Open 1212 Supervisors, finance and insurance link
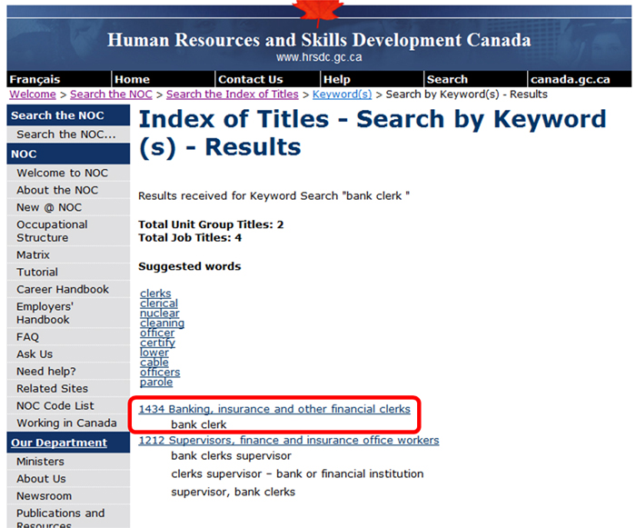Image resolution: width=636 pixels, height=528 pixels. (x=289, y=441)
